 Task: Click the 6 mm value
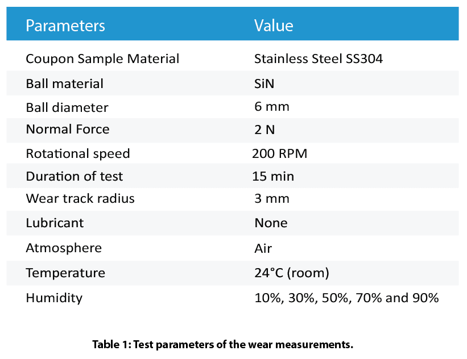[272, 106]
